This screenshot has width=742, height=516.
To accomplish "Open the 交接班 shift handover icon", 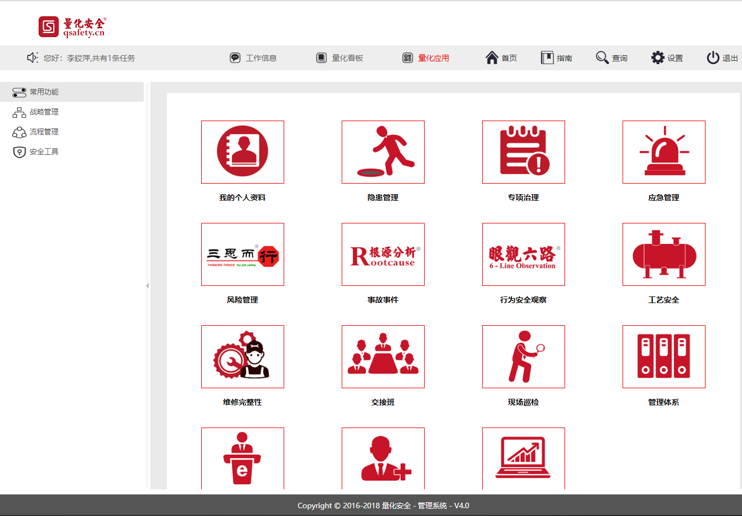I will [383, 357].
